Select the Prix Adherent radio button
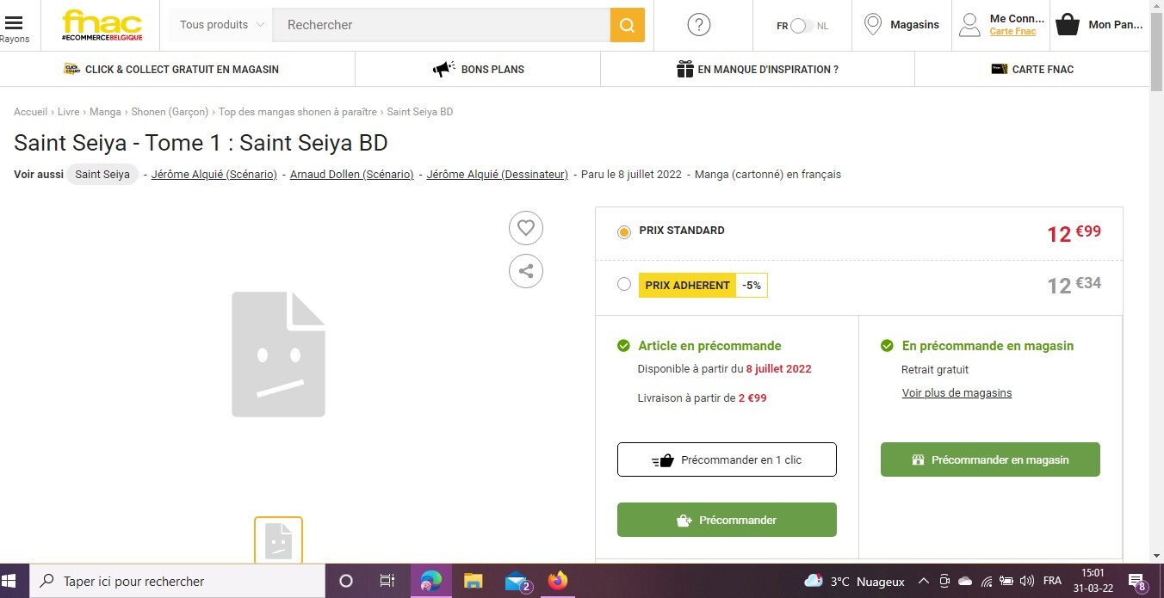The width and height of the screenshot is (1164, 598). coord(624,285)
